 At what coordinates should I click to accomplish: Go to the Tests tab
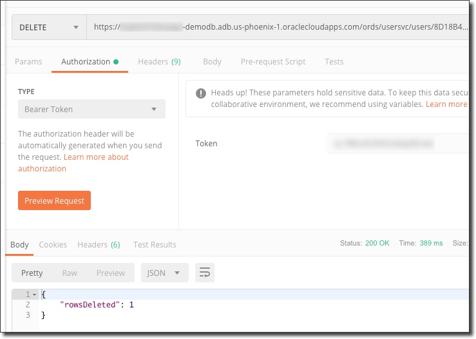[334, 62]
